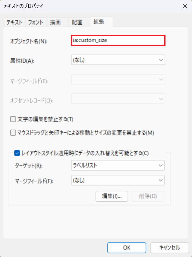Click the greyed-out オフセットレコード dropdown
Screen dimensions: 192x257
click(118, 99)
